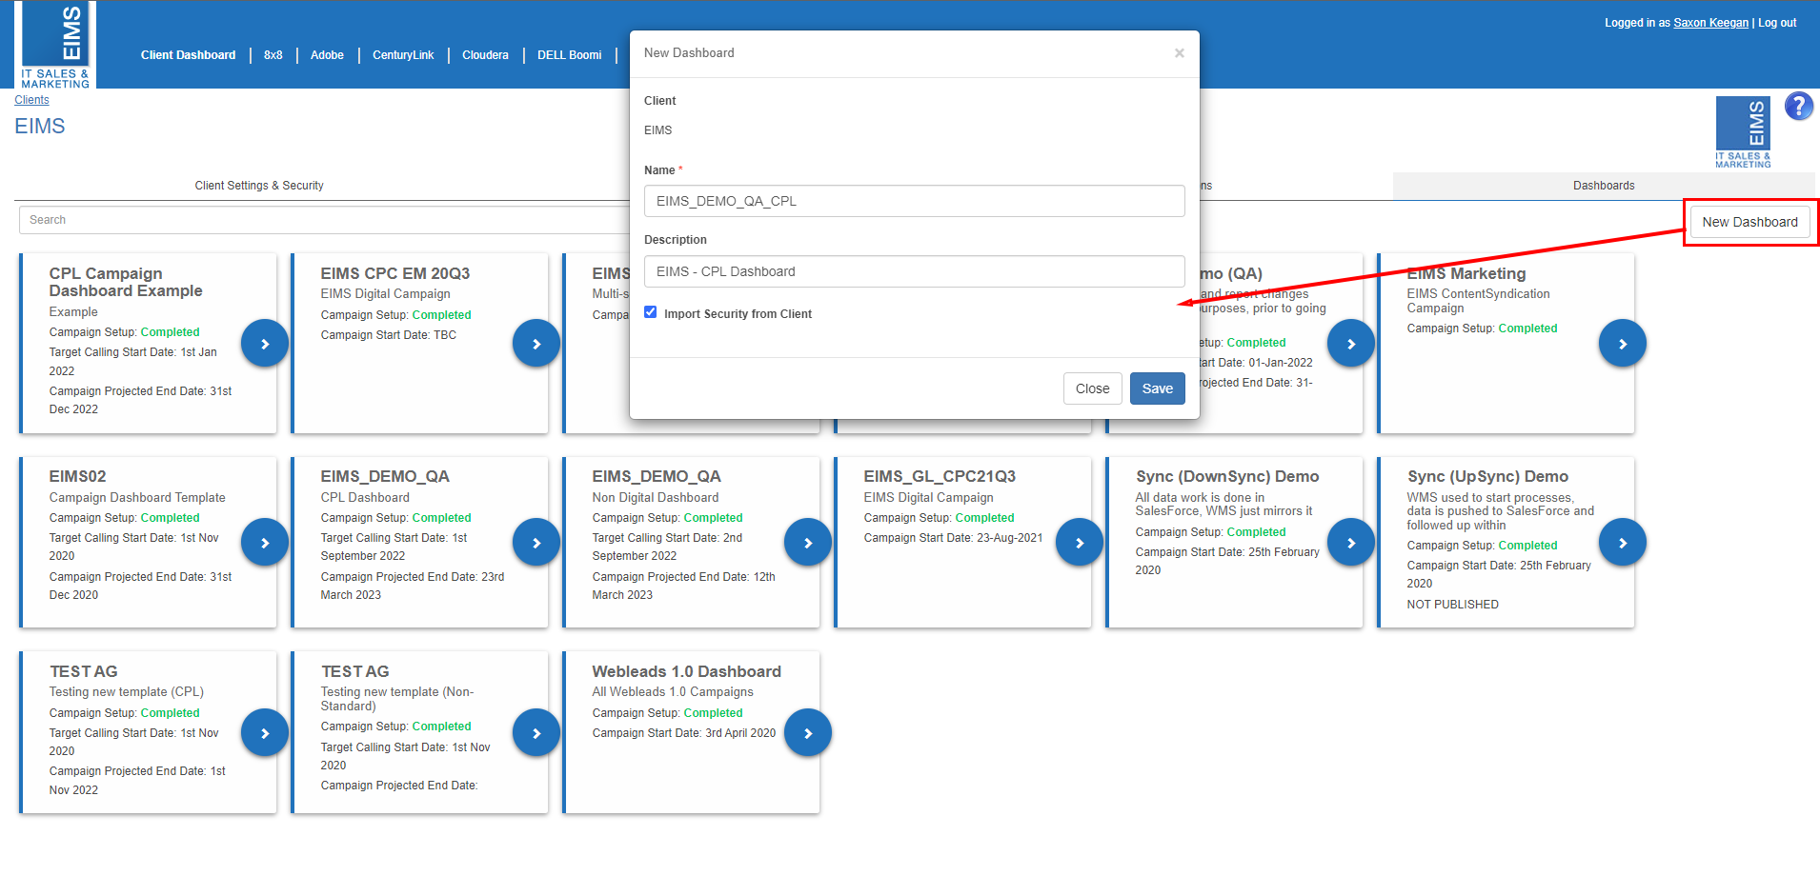Open TEST AG Non-Standard template arrow button
Image resolution: width=1820 pixels, height=876 pixels.
click(536, 733)
